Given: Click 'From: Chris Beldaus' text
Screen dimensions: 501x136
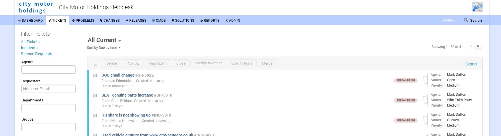Looking at the screenshot, I should tap(117, 101).
